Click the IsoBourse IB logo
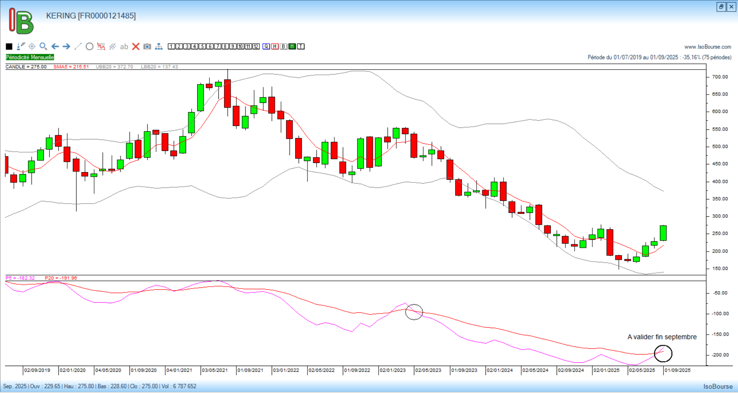738x393 pixels. point(21,21)
